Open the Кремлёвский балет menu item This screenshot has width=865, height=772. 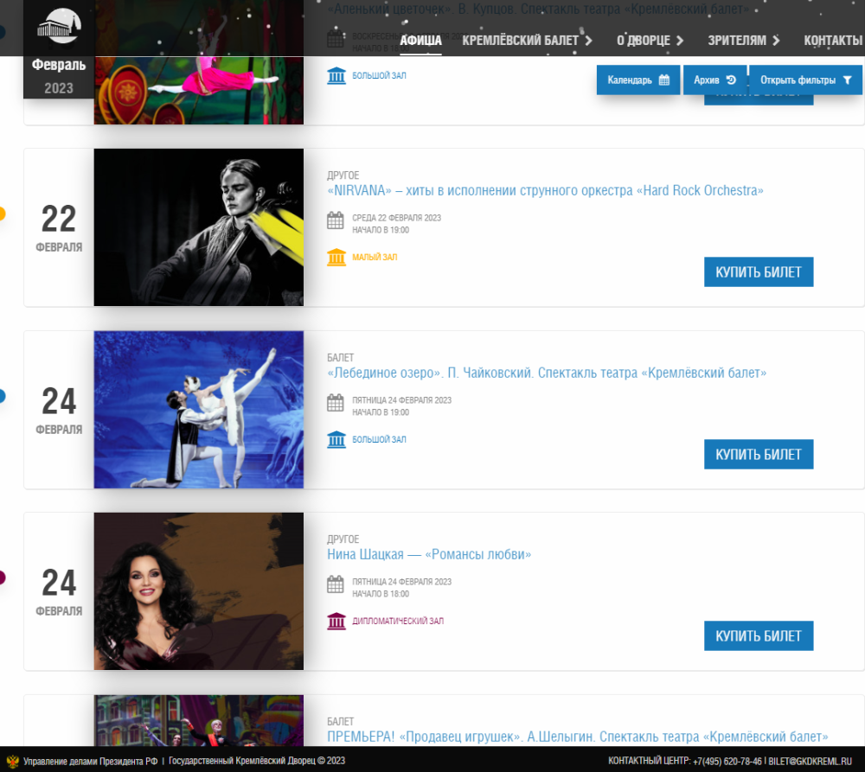coord(520,41)
